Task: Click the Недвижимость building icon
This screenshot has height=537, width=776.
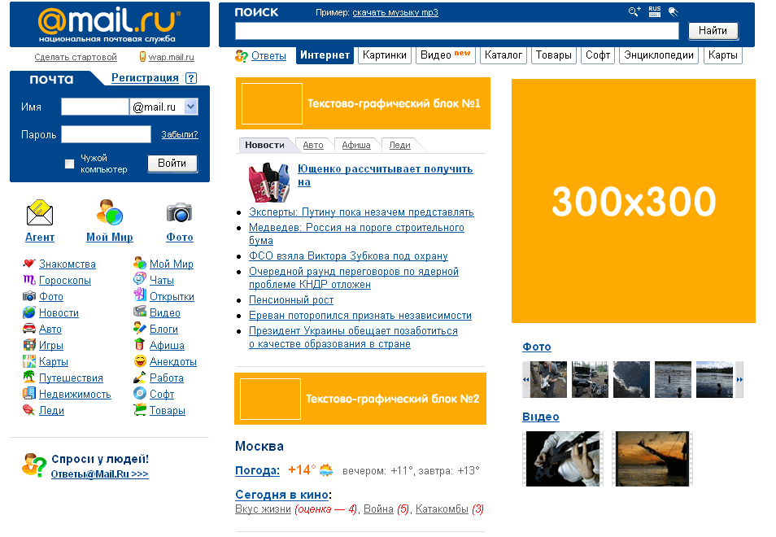Action: click(29, 394)
